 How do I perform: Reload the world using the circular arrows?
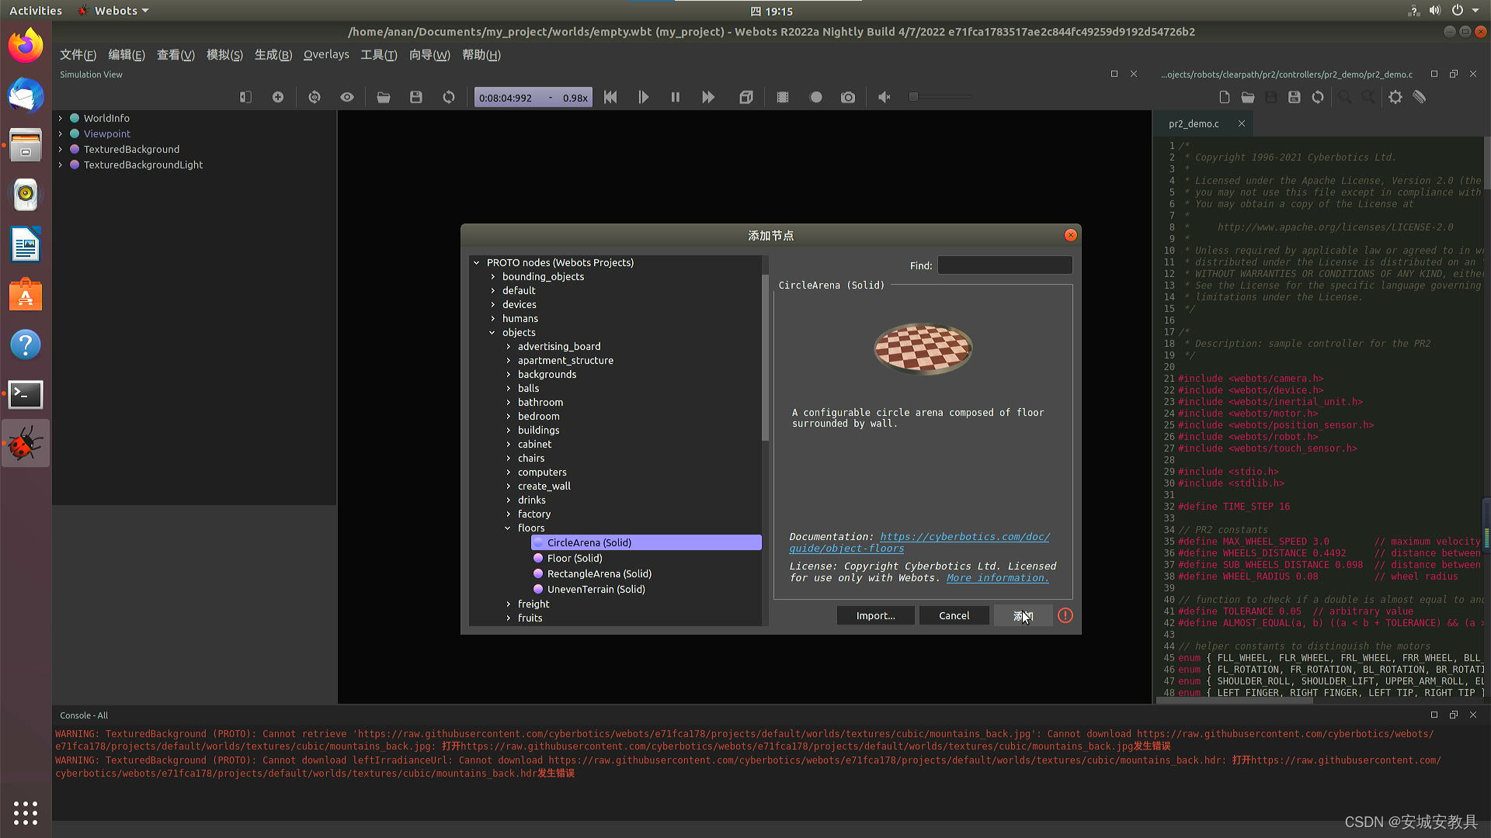[449, 97]
